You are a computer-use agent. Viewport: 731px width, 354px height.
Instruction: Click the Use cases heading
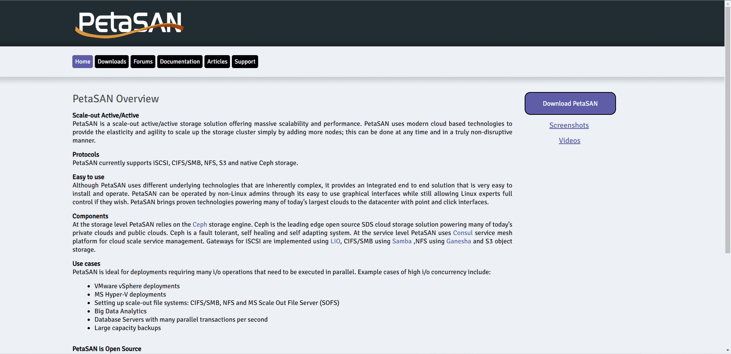(86, 264)
